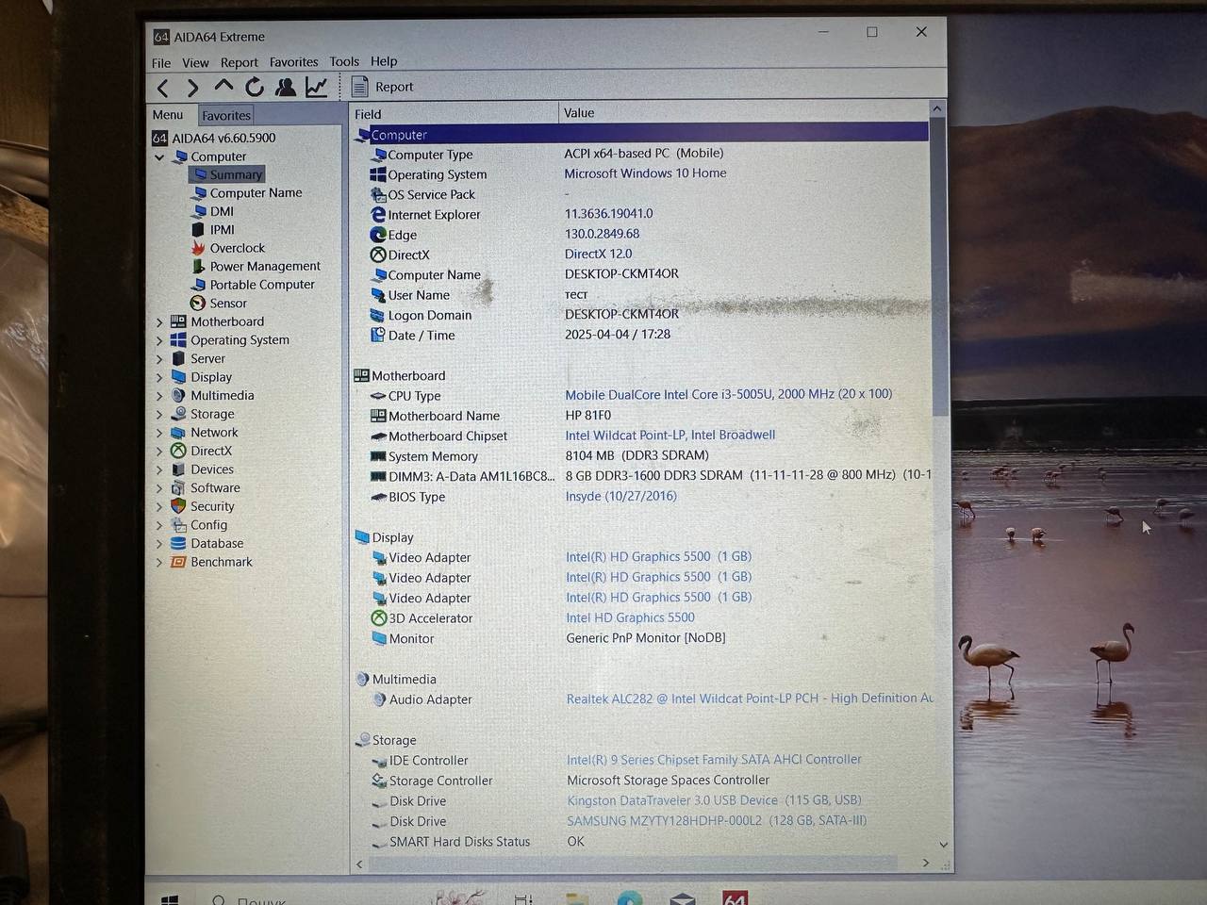Open the Tools menu

coord(344,61)
